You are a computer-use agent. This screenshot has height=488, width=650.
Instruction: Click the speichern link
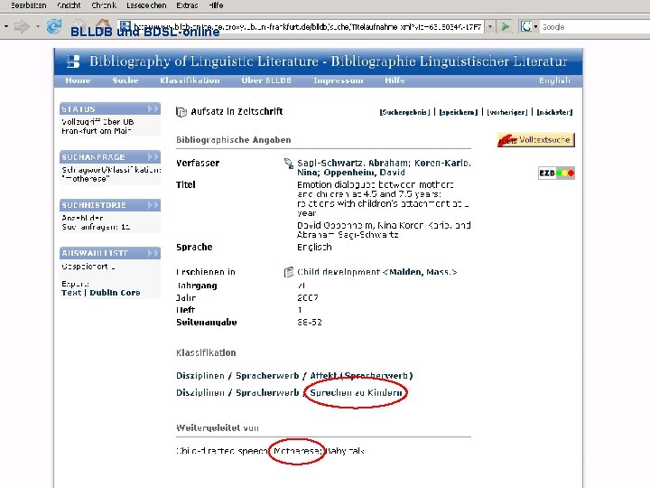pos(459,112)
